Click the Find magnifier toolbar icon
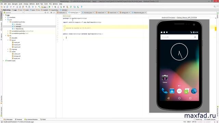The width and height of the screenshot is (219, 123). tap(26, 7)
